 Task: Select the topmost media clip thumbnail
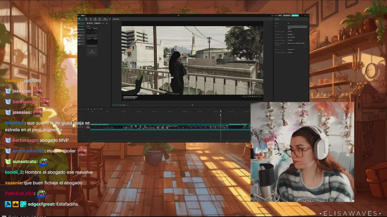[92, 31]
